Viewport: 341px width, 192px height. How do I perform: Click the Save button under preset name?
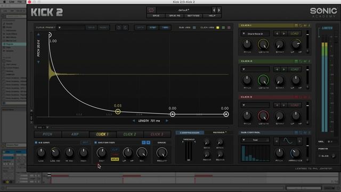point(156,16)
